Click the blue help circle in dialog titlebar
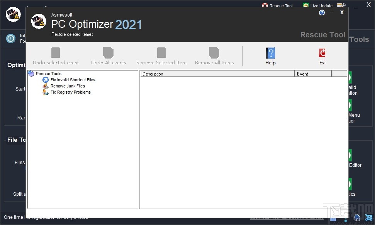The image size is (375, 225). tap(322, 13)
